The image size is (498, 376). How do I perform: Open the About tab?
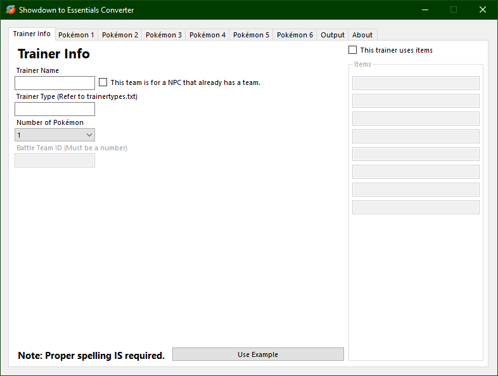362,35
